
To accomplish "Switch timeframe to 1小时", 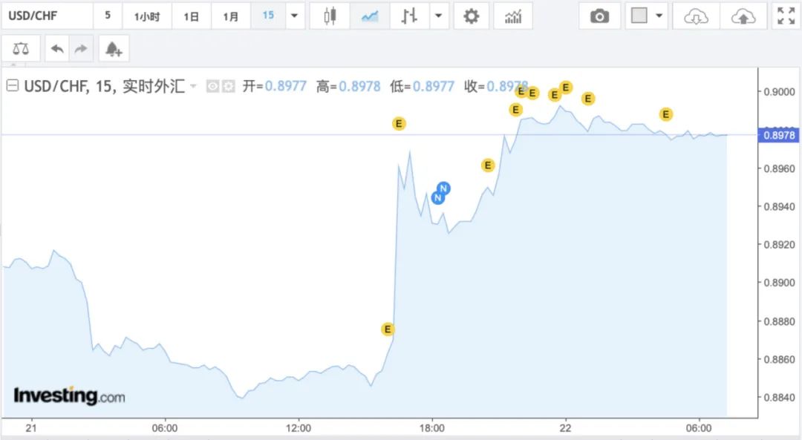I will (x=146, y=15).
